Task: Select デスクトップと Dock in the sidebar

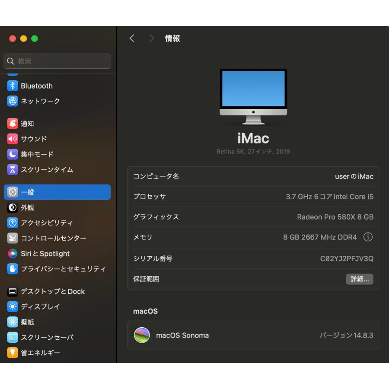Action: 57,291
